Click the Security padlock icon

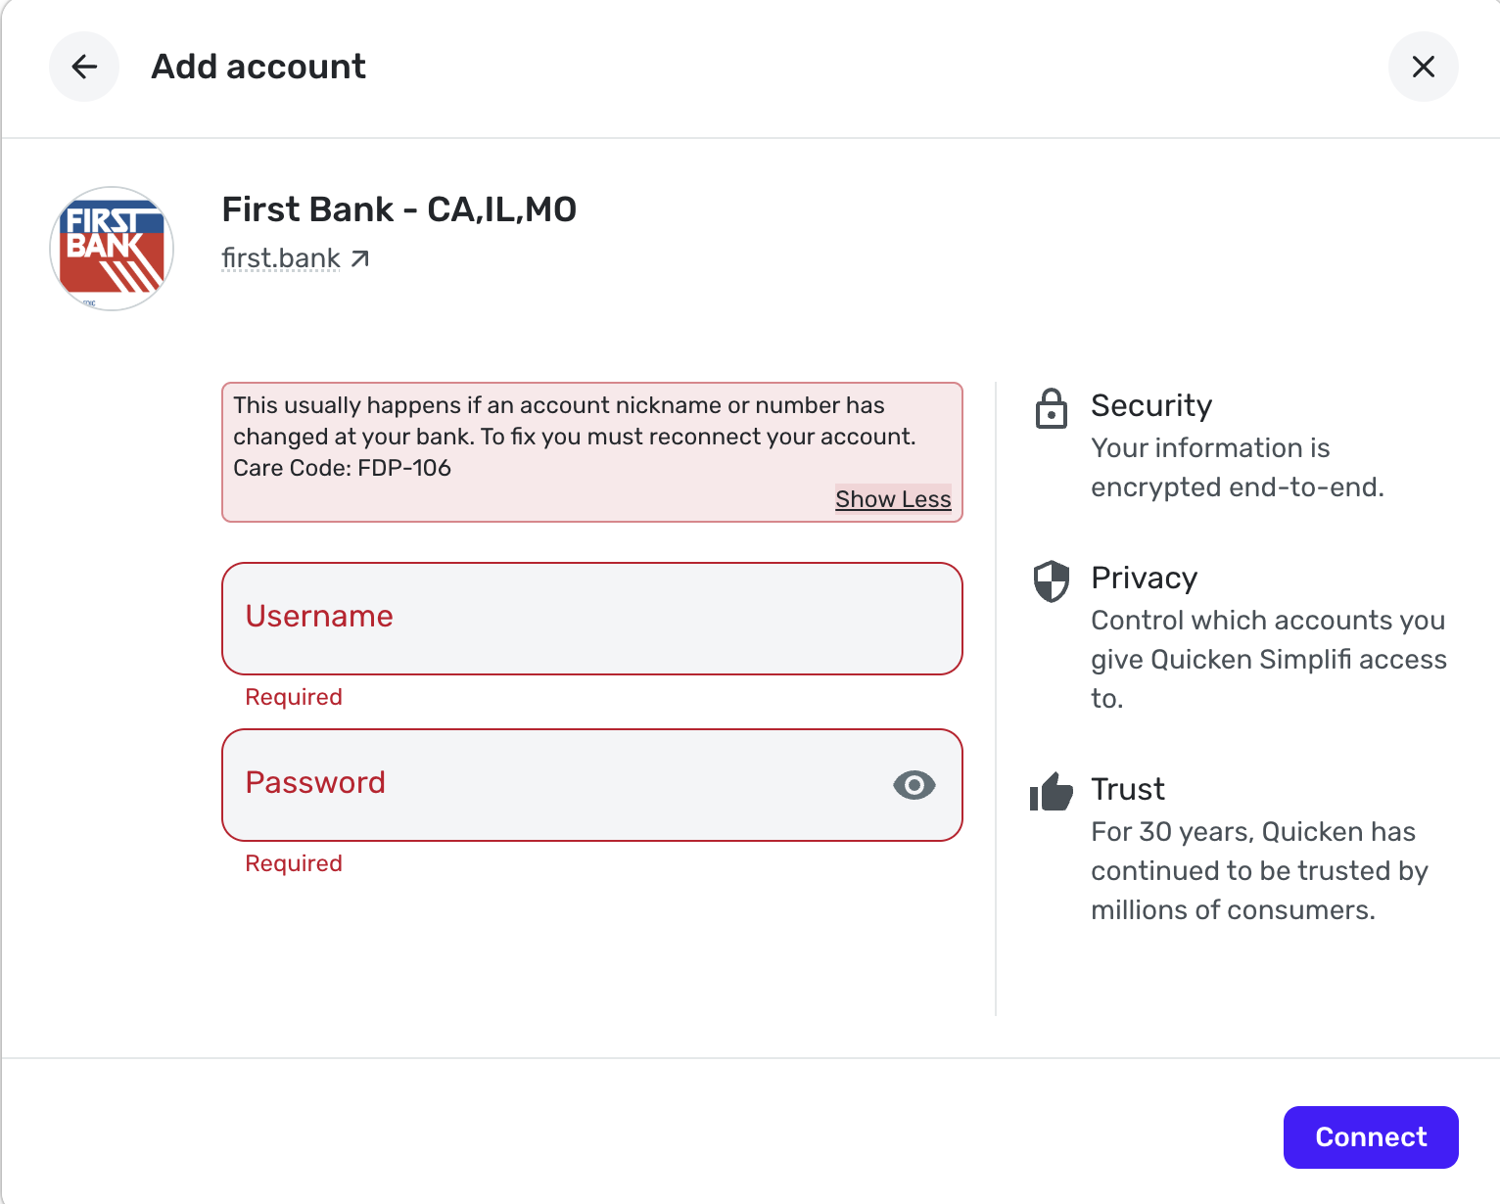1051,409
